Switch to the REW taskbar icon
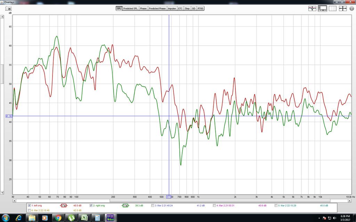This screenshot has height=222, width=356. point(110,218)
